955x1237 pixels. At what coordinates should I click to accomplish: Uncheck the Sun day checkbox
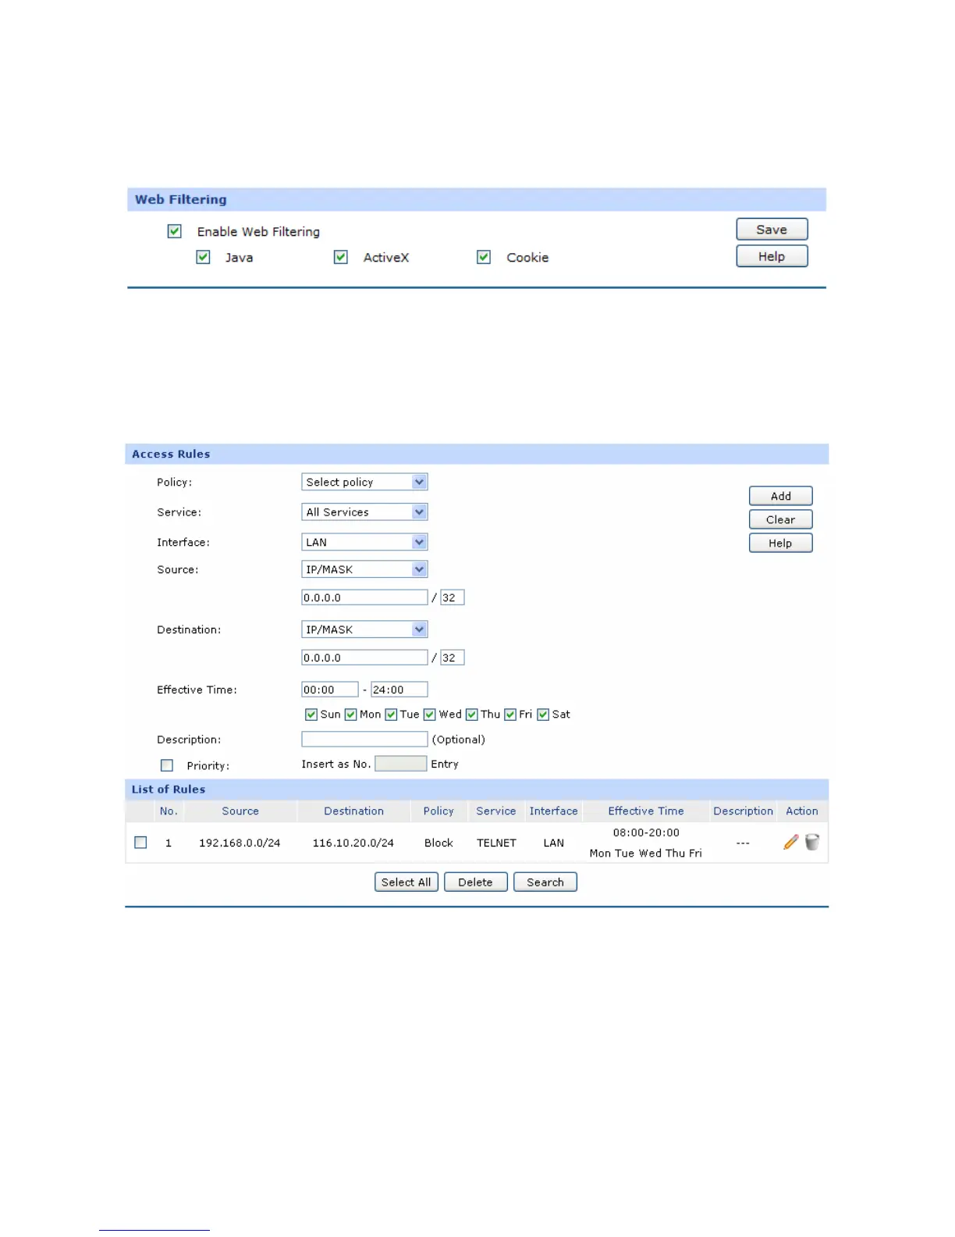(311, 715)
